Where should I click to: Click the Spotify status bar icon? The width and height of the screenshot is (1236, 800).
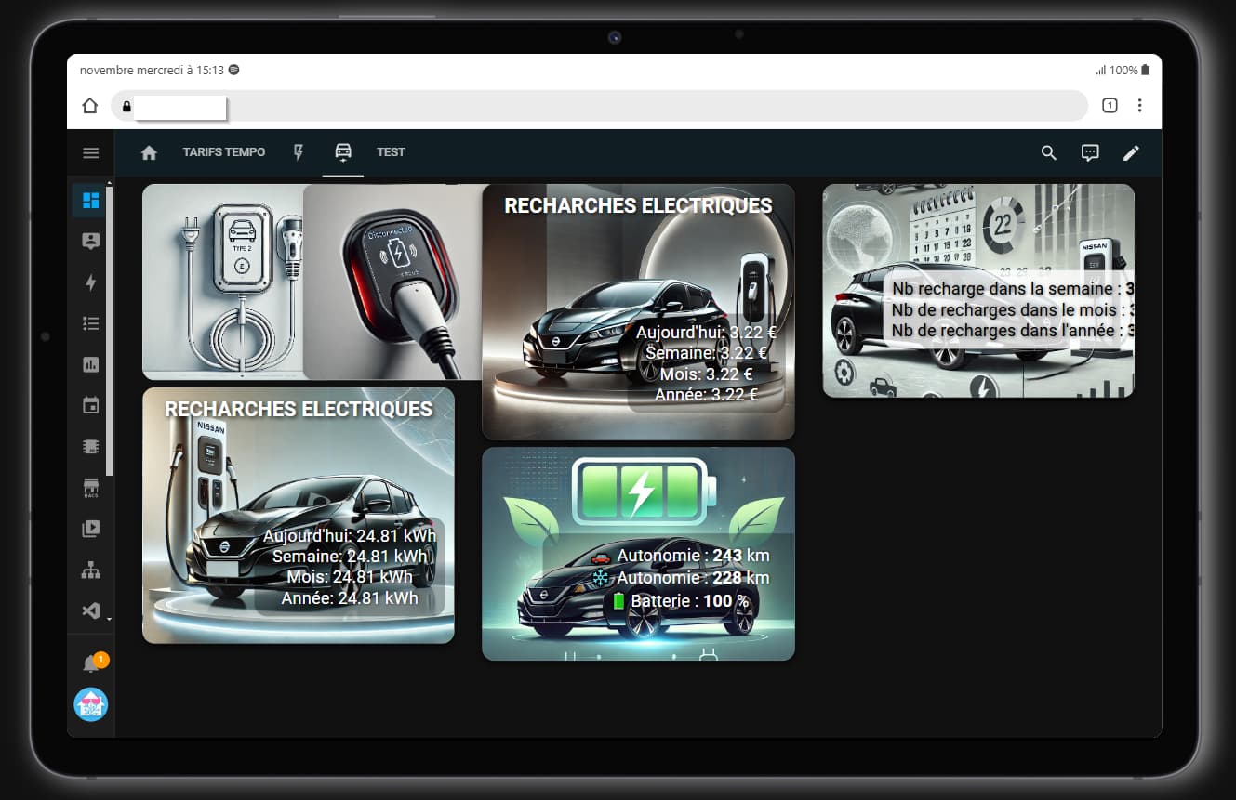233,70
